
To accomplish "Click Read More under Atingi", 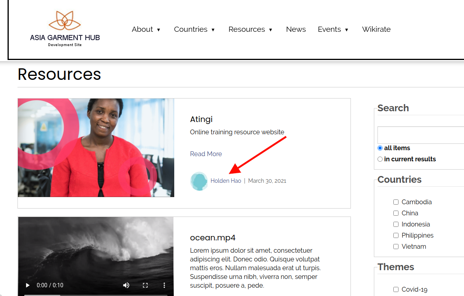I will [206, 154].
